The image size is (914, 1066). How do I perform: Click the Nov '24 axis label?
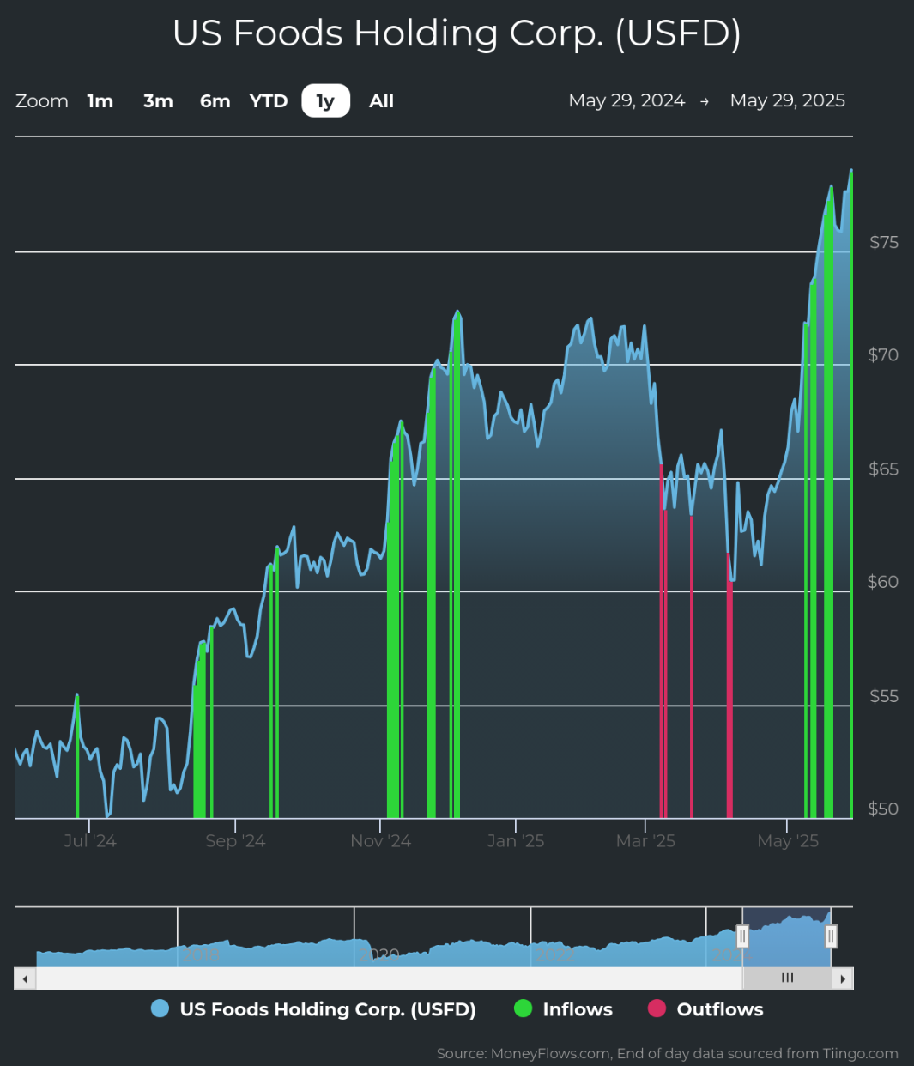tap(380, 841)
